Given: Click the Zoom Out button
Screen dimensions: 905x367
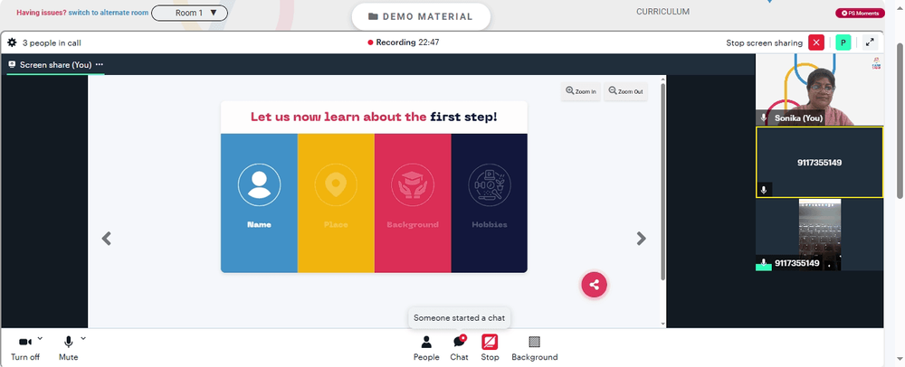Looking at the screenshot, I should pyautogui.click(x=625, y=91).
